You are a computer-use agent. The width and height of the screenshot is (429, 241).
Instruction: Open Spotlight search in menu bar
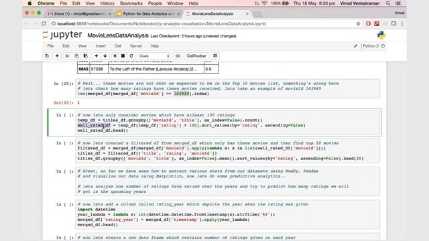[x=388, y=3]
